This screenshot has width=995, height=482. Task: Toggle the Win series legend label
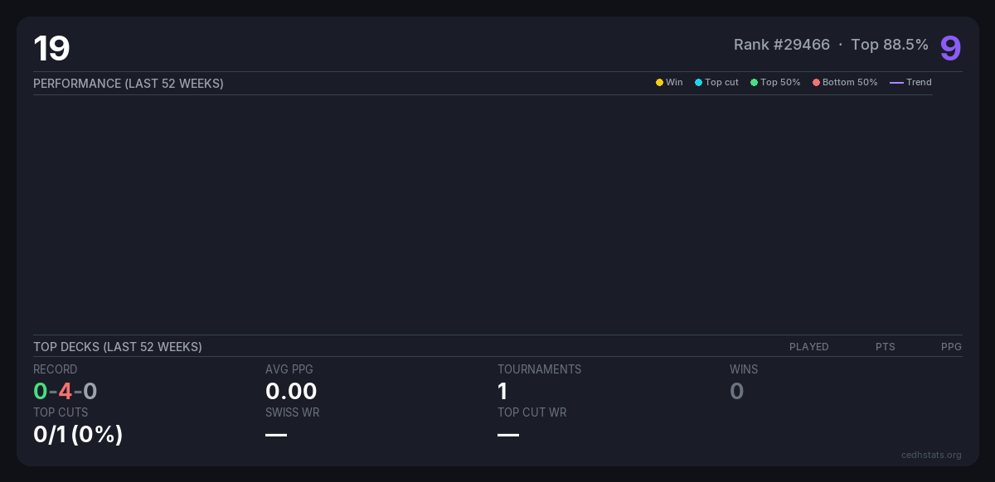click(x=674, y=83)
